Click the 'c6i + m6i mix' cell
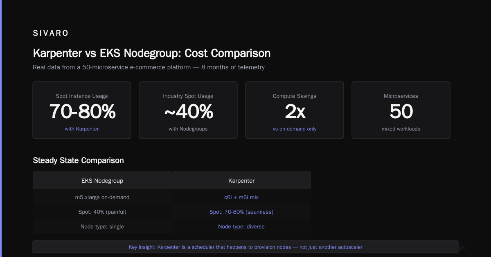 pos(241,197)
